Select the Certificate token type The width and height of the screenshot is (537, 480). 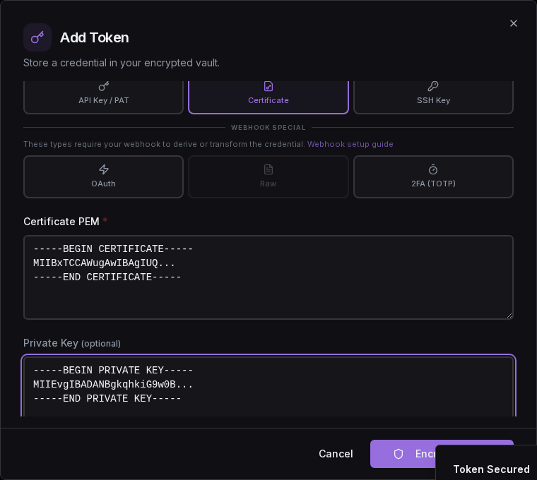(x=268, y=97)
